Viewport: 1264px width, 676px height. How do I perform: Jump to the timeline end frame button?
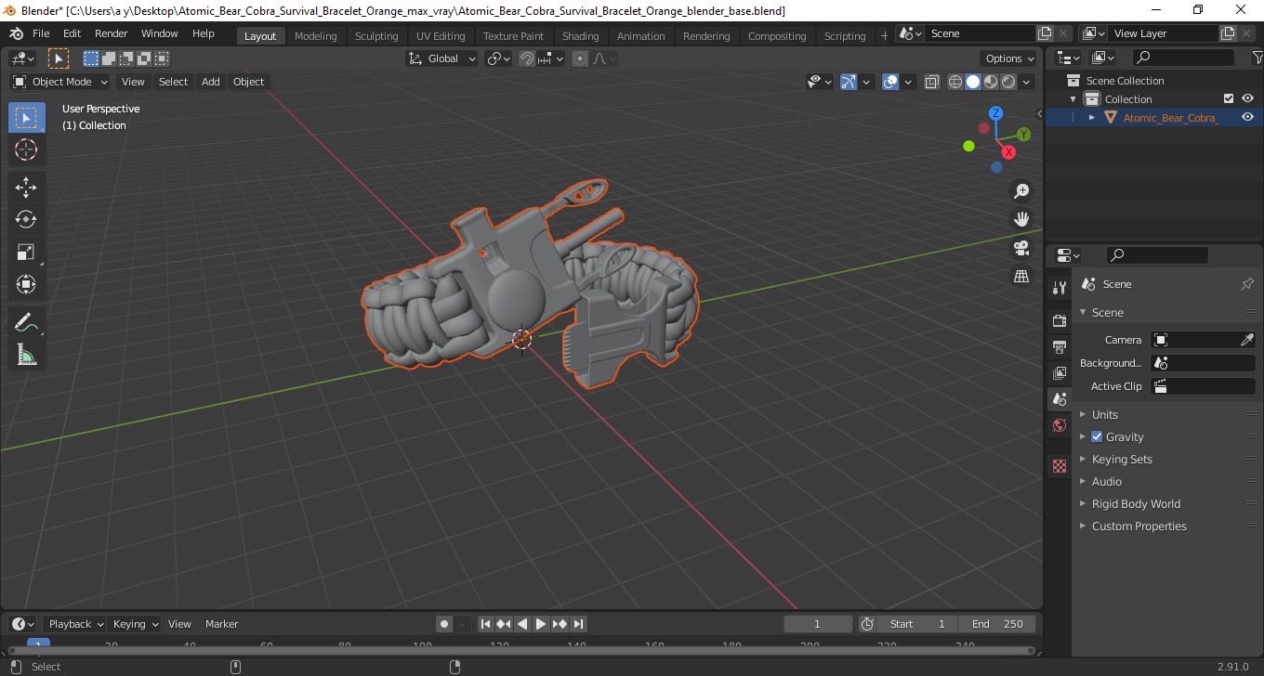(578, 624)
